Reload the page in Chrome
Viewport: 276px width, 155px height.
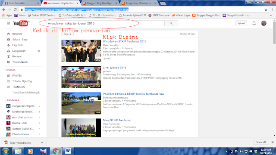[x=15, y=9]
